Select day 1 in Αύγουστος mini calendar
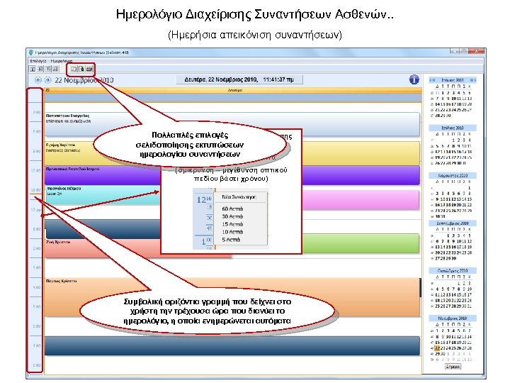 pos(470,188)
